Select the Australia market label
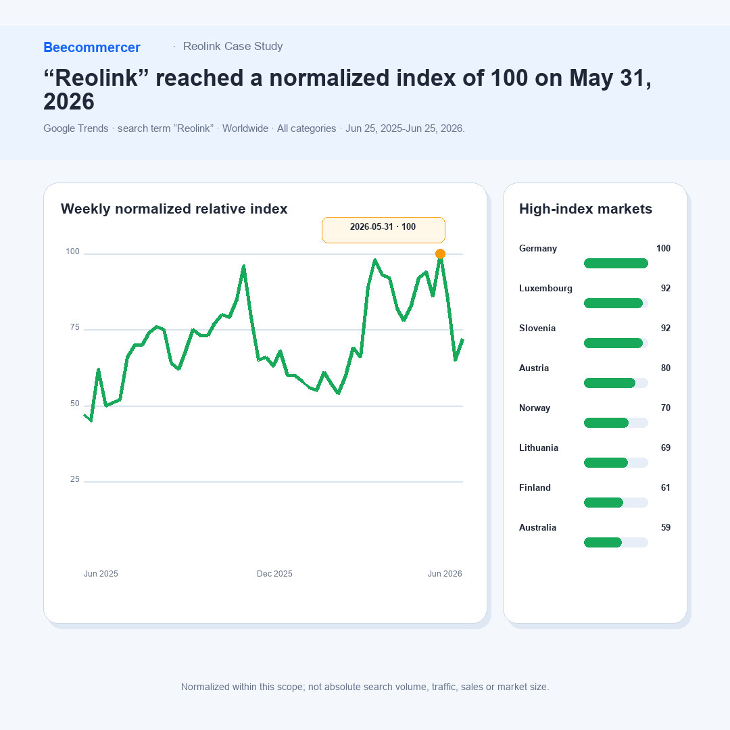 coord(538,527)
